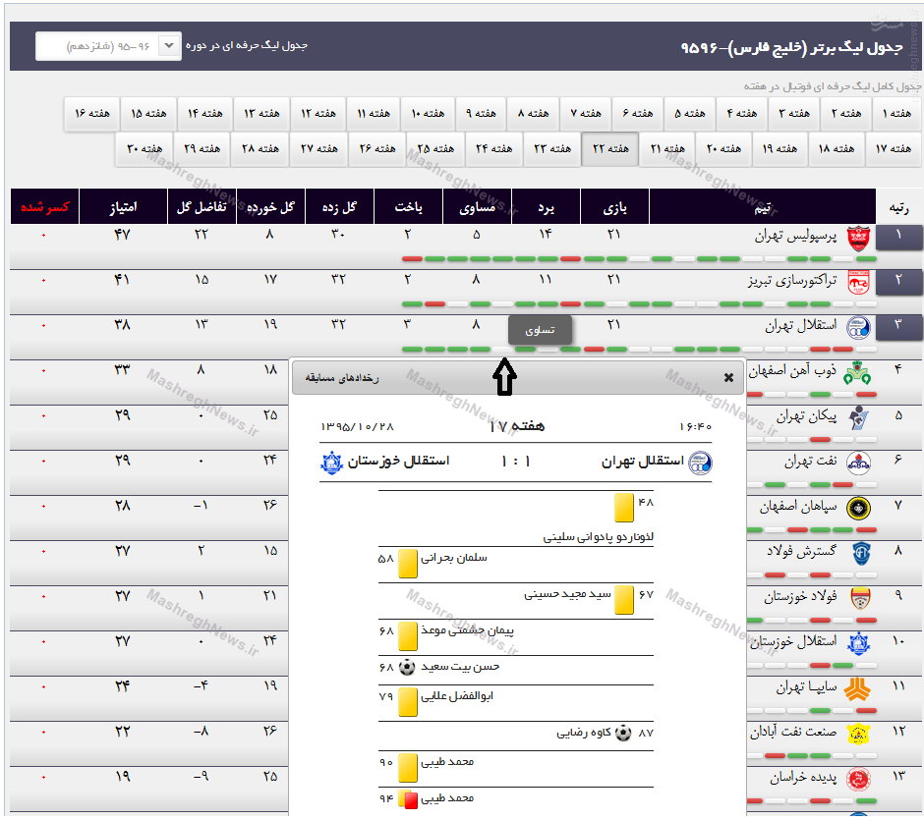924x819 pixels.
Task: Open تراکتورسازی تبریز team link
Action: click(x=792, y=281)
